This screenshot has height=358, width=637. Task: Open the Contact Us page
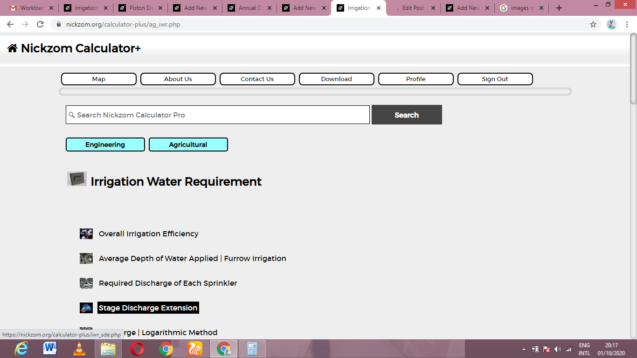(257, 79)
